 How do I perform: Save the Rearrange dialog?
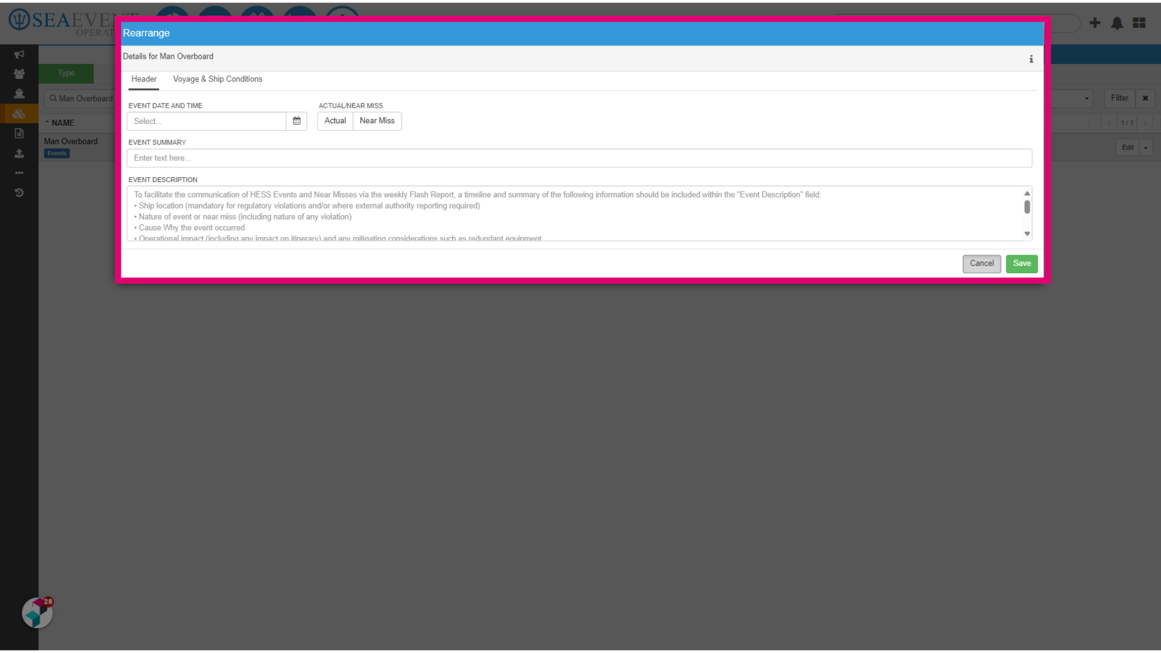pos(1021,264)
